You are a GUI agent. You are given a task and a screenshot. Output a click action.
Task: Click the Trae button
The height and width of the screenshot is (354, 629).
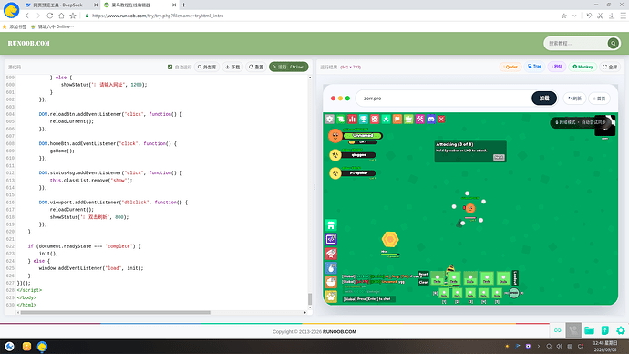(534, 67)
